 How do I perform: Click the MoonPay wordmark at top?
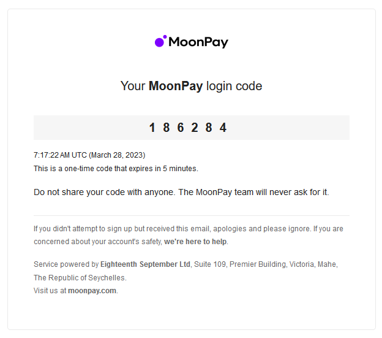[x=198, y=42]
